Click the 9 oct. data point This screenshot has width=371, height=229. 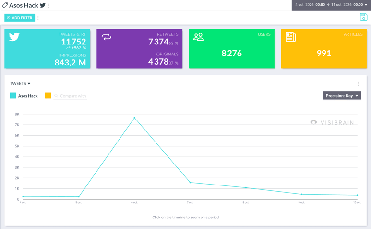301,194
